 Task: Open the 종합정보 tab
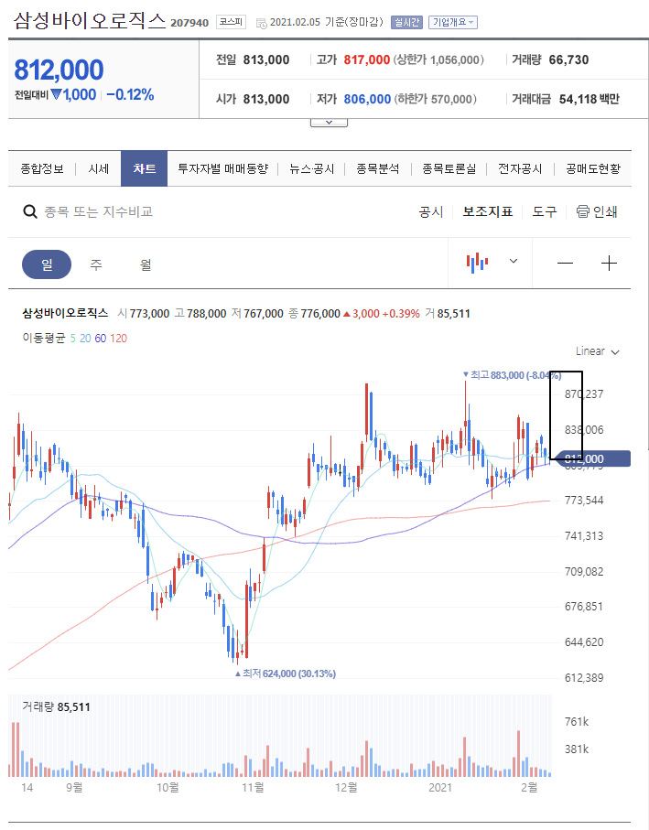click(42, 169)
